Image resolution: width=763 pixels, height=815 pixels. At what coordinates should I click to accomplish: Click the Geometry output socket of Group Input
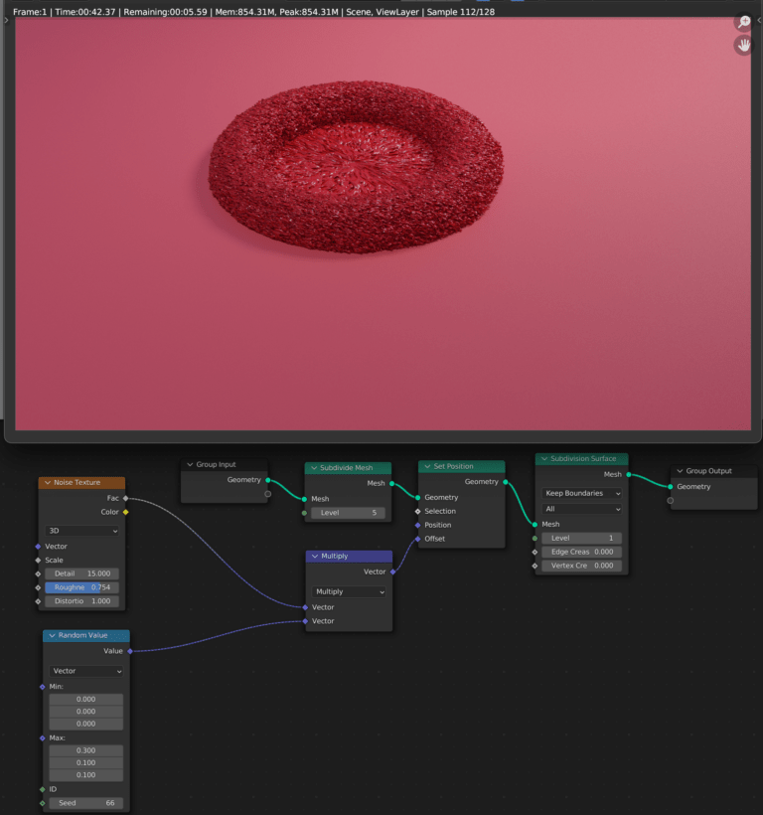267,480
